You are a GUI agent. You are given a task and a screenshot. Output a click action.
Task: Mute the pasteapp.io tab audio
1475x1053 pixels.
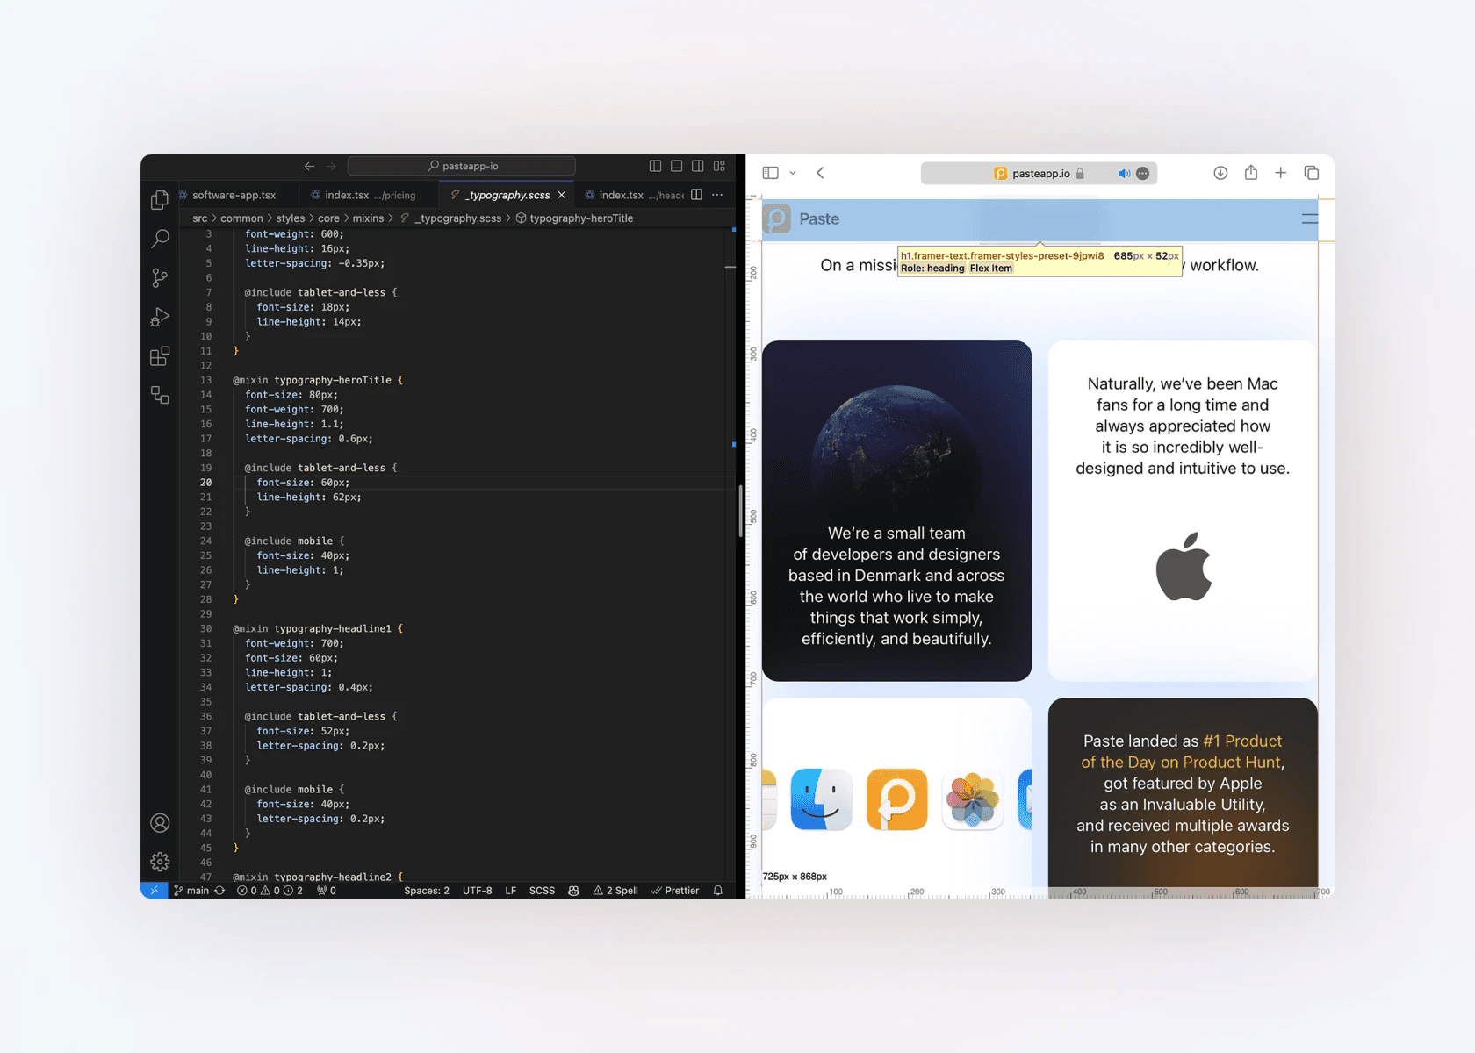pyautogui.click(x=1123, y=174)
